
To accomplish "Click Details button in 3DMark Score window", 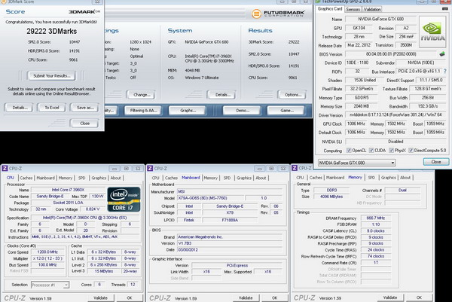I will [x=20, y=108].
